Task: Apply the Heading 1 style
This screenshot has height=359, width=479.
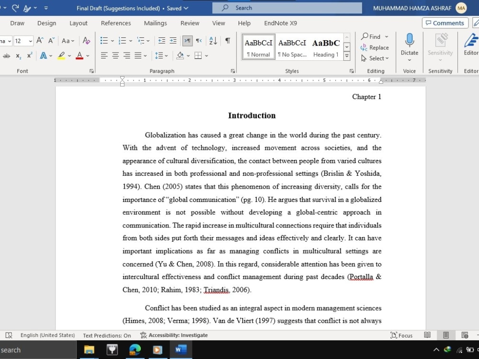Action: pos(326,47)
